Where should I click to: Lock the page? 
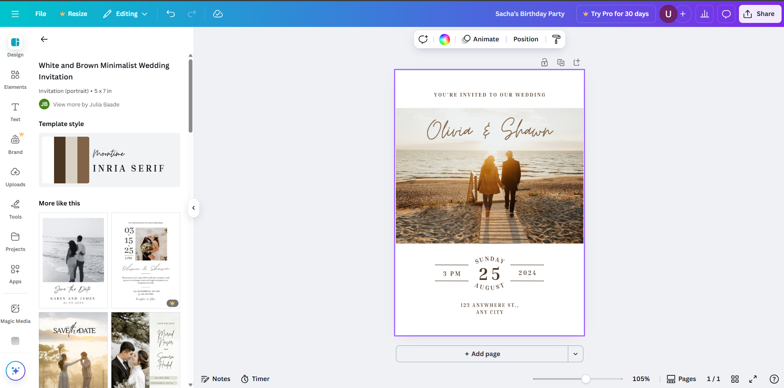pos(545,62)
